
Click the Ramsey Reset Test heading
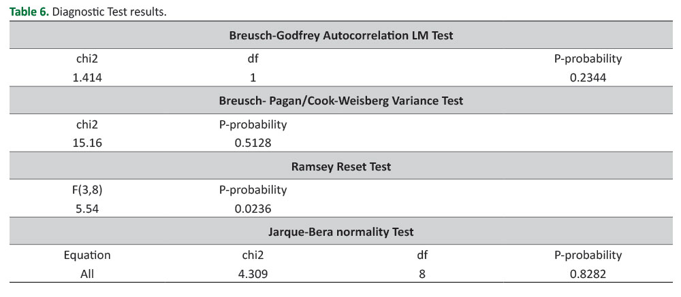[x=341, y=166]
